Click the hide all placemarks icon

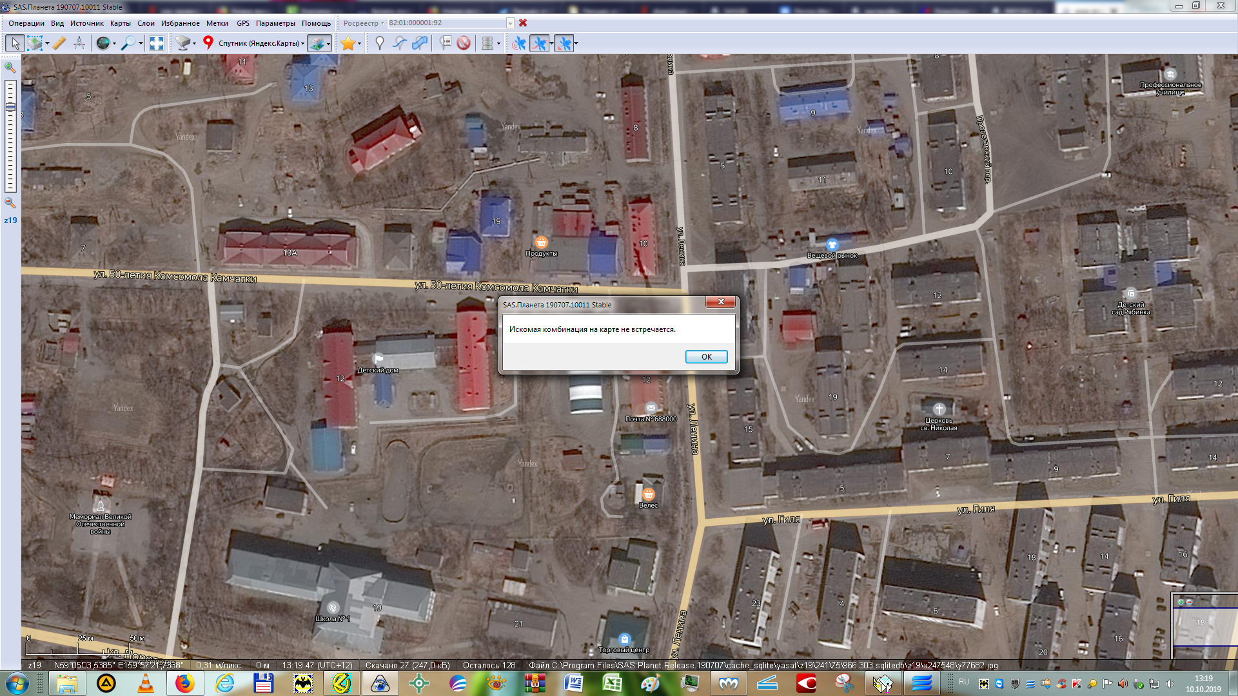tap(464, 43)
